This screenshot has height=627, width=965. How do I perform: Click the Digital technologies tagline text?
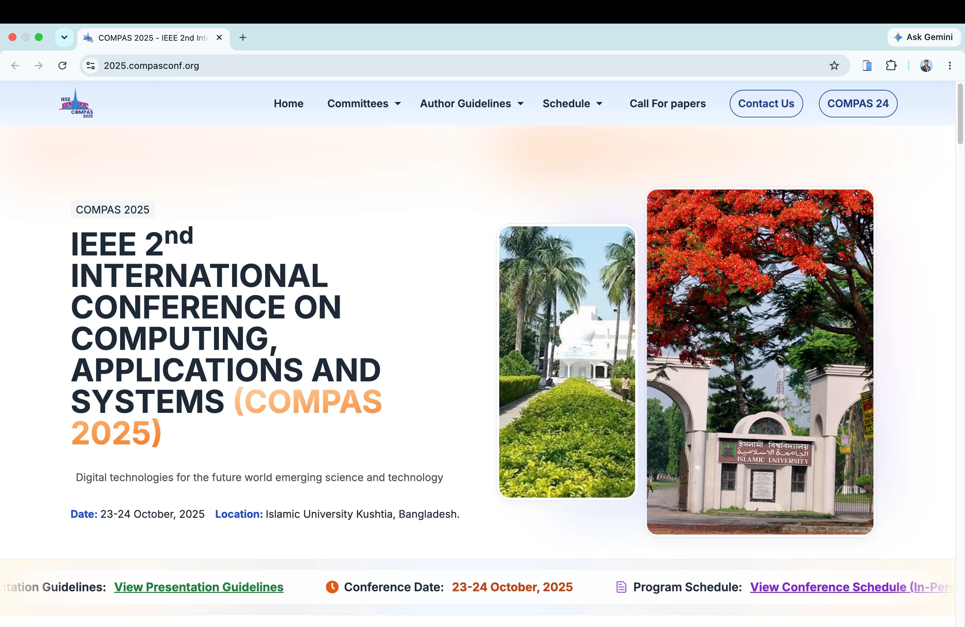[260, 477]
